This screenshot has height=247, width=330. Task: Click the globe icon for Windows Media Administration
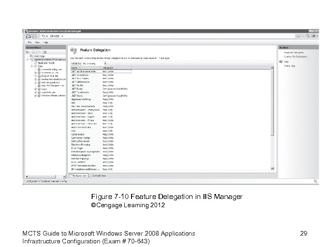(x=39, y=96)
